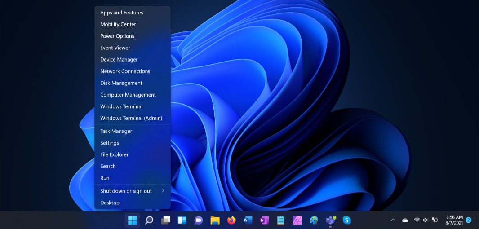Viewport: 479px width, 229px height.
Task: Click the clock showing 8:56 AM
Action: 454,220
